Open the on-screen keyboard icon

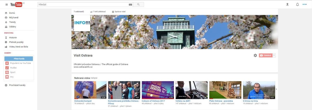pyautogui.click(x=130, y=5)
